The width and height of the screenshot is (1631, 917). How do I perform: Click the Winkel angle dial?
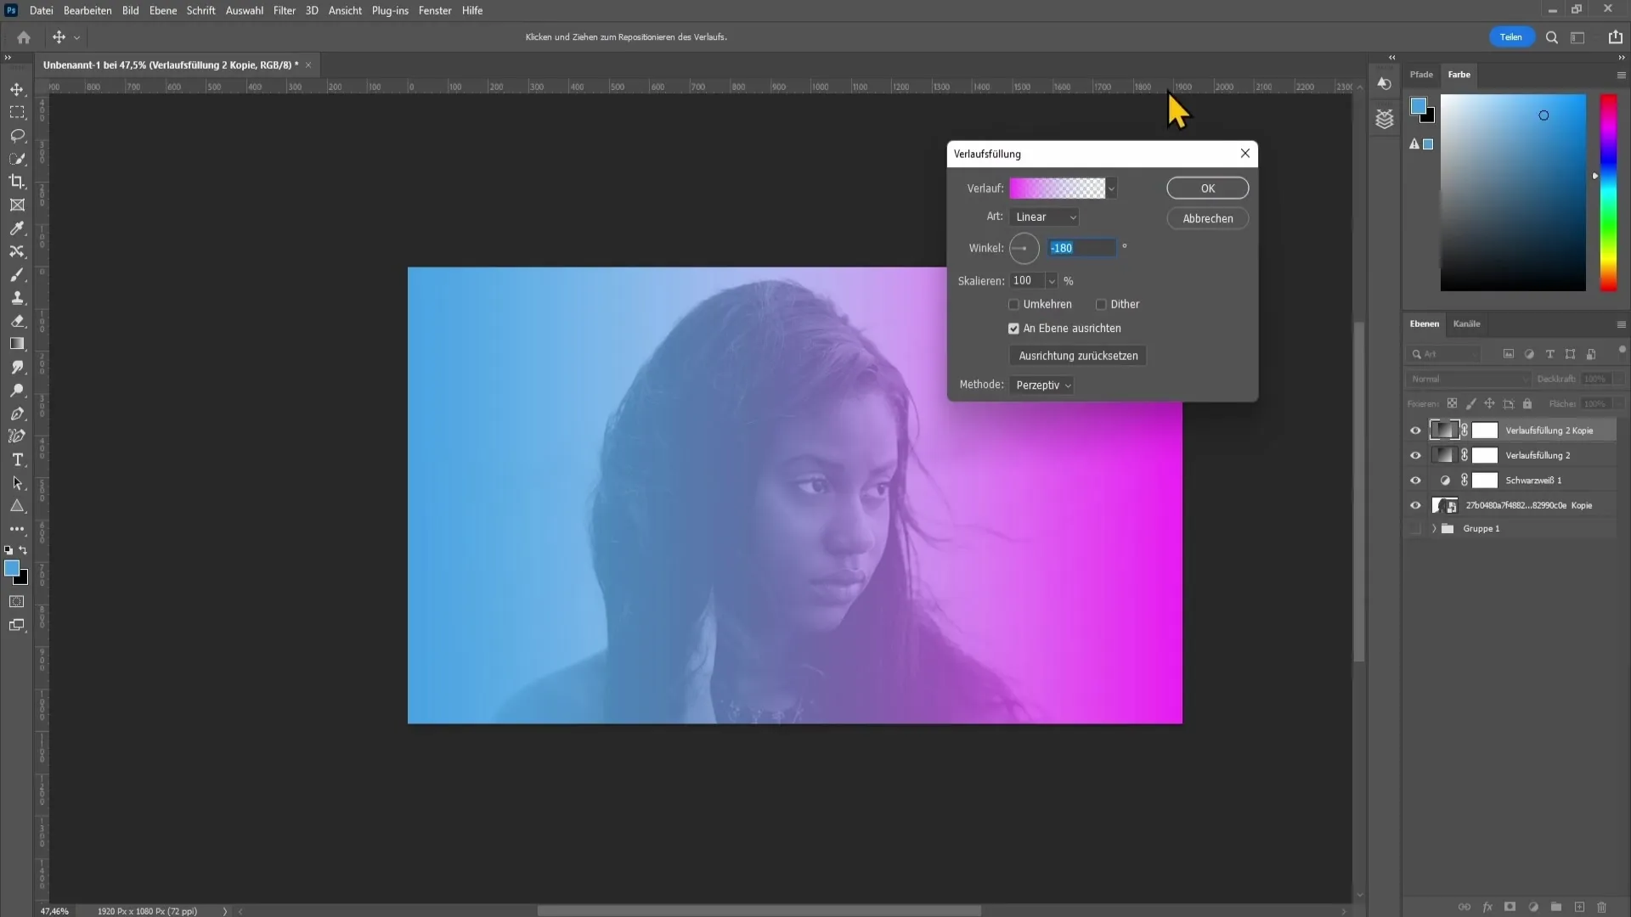(x=1024, y=248)
